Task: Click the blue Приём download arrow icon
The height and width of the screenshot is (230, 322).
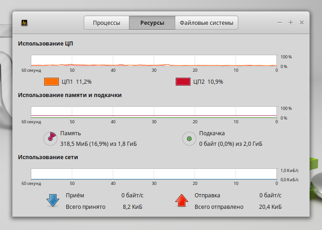Action: 53,200
